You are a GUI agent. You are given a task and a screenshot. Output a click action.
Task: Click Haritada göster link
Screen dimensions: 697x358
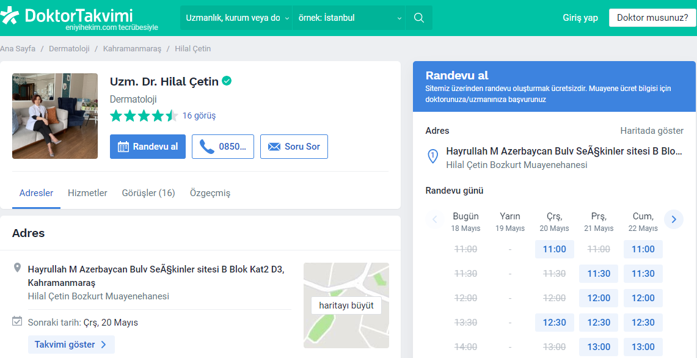[x=652, y=131]
